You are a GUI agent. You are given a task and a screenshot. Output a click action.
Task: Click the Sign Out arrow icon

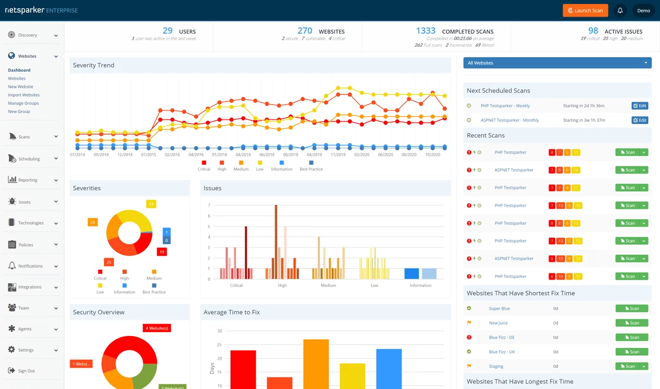(x=12, y=370)
